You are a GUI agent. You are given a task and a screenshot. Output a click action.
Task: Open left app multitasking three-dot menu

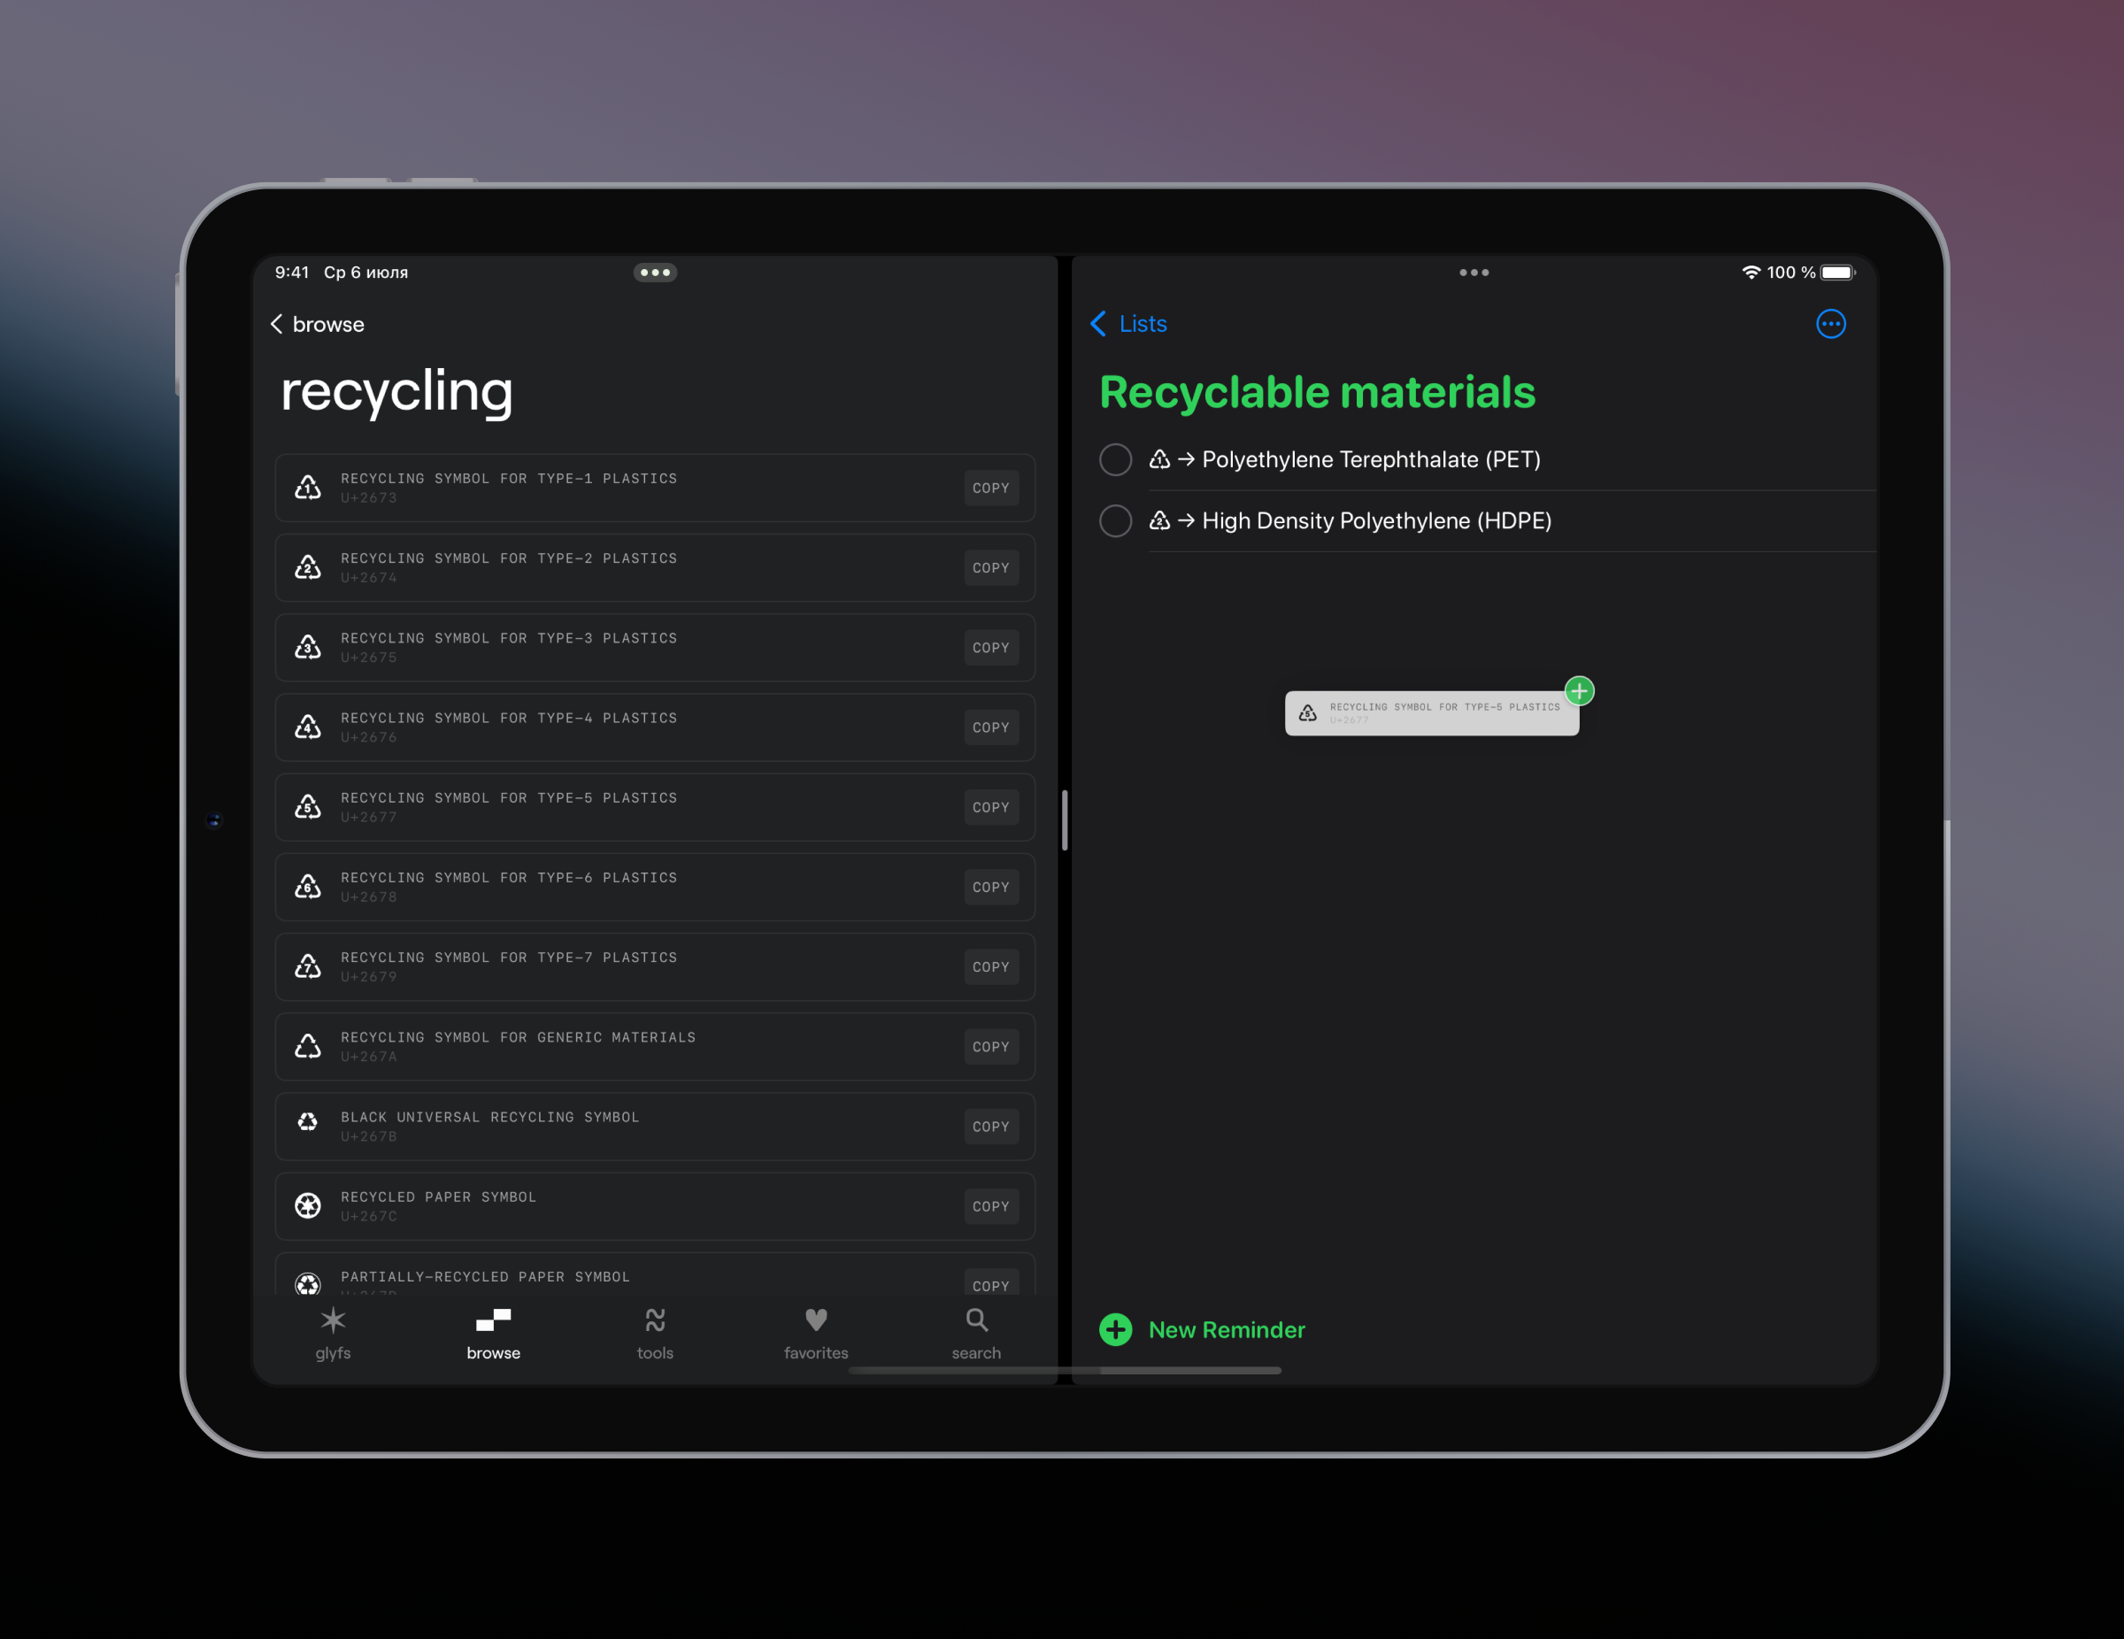pyautogui.click(x=655, y=273)
